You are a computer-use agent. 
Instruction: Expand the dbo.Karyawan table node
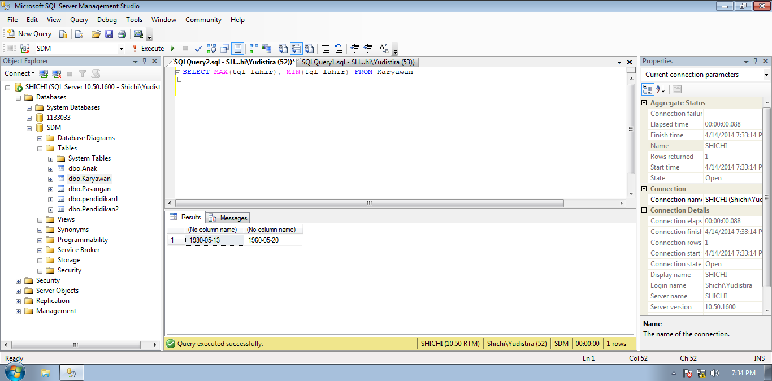(50, 179)
